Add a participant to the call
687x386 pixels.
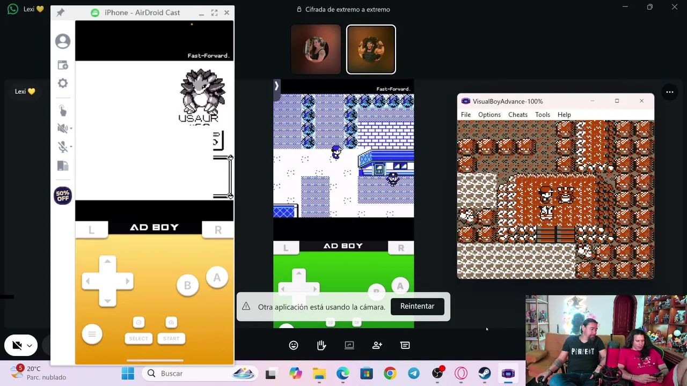(x=377, y=345)
